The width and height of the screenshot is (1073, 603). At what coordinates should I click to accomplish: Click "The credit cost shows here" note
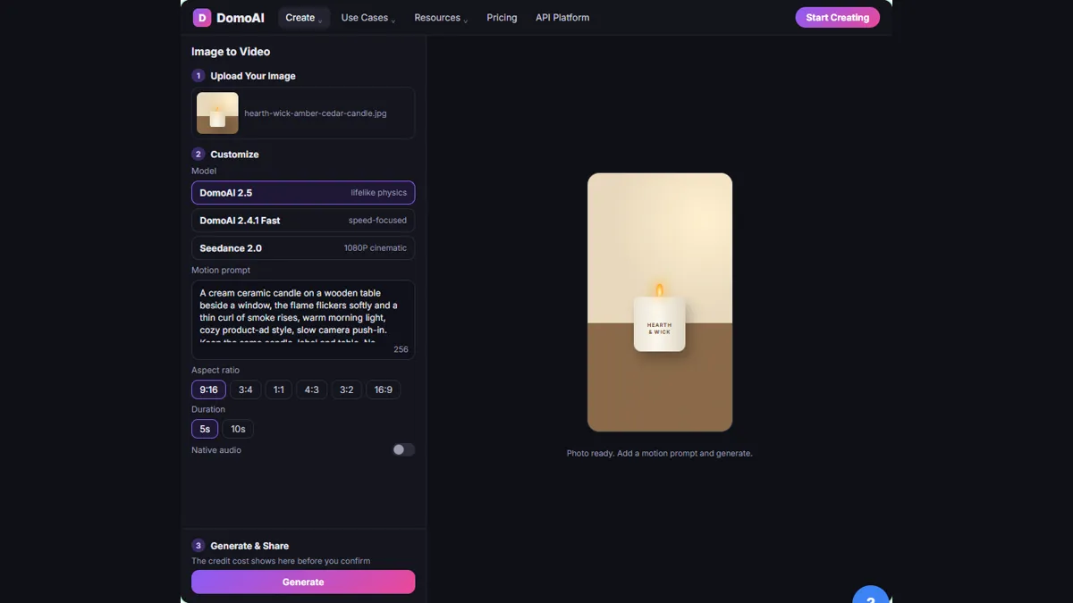click(281, 561)
